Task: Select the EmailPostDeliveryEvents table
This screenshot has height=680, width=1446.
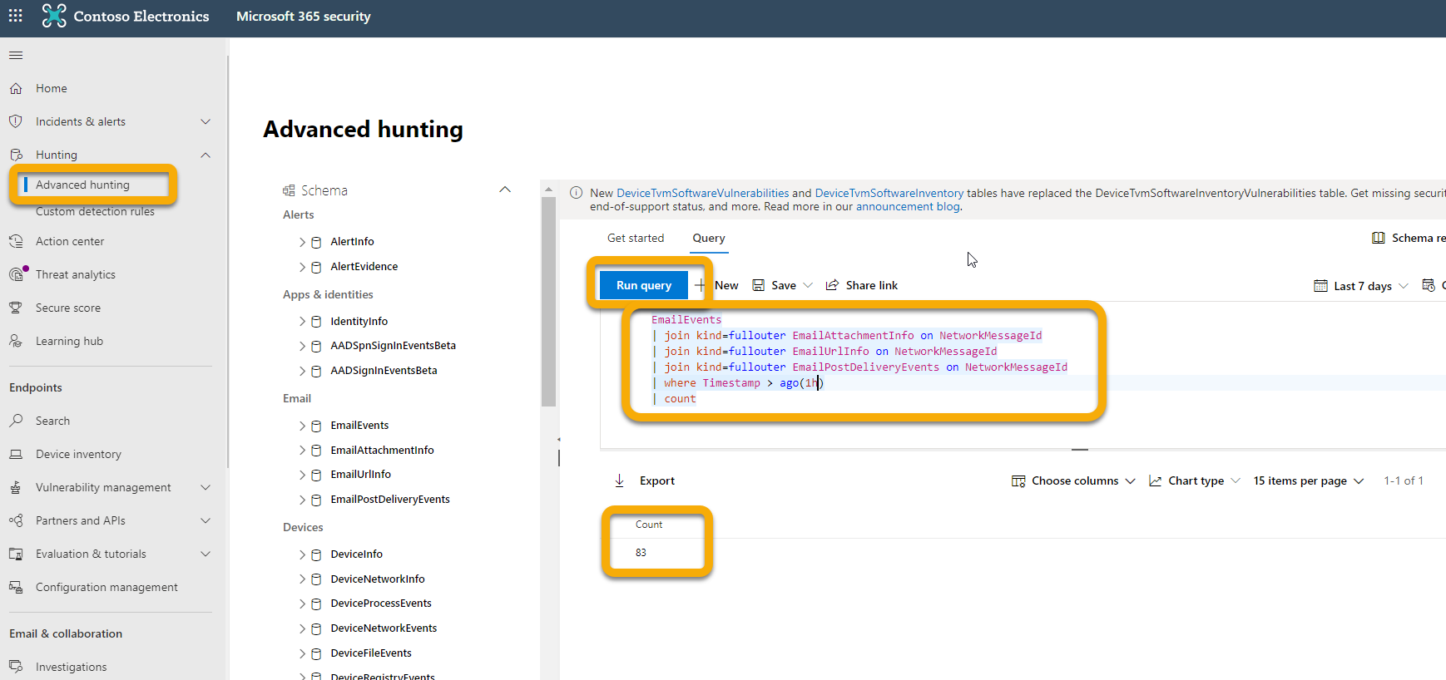Action: point(390,499)
